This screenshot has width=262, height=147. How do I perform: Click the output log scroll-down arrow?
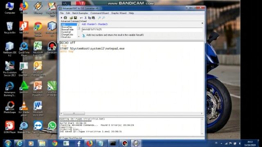point(202,134)
